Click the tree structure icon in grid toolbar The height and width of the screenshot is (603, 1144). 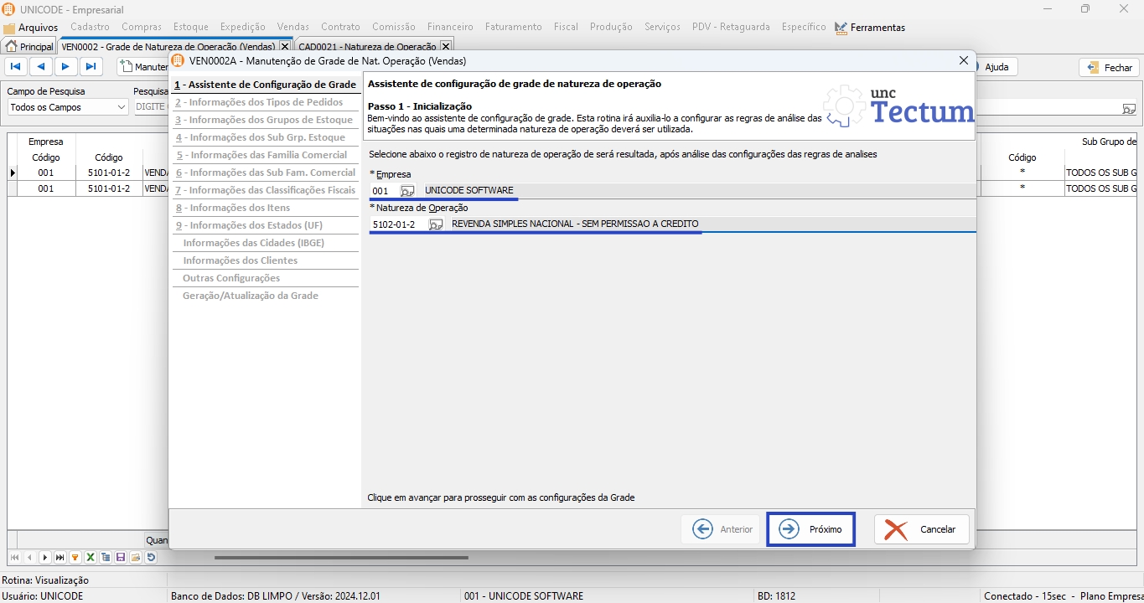tap(106, 558)
